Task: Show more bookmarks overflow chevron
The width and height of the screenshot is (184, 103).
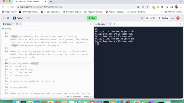Action: click(x=161, y=12)
